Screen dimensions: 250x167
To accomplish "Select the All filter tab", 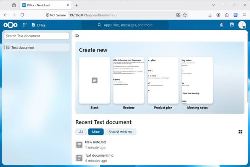I will click(81, 132).
